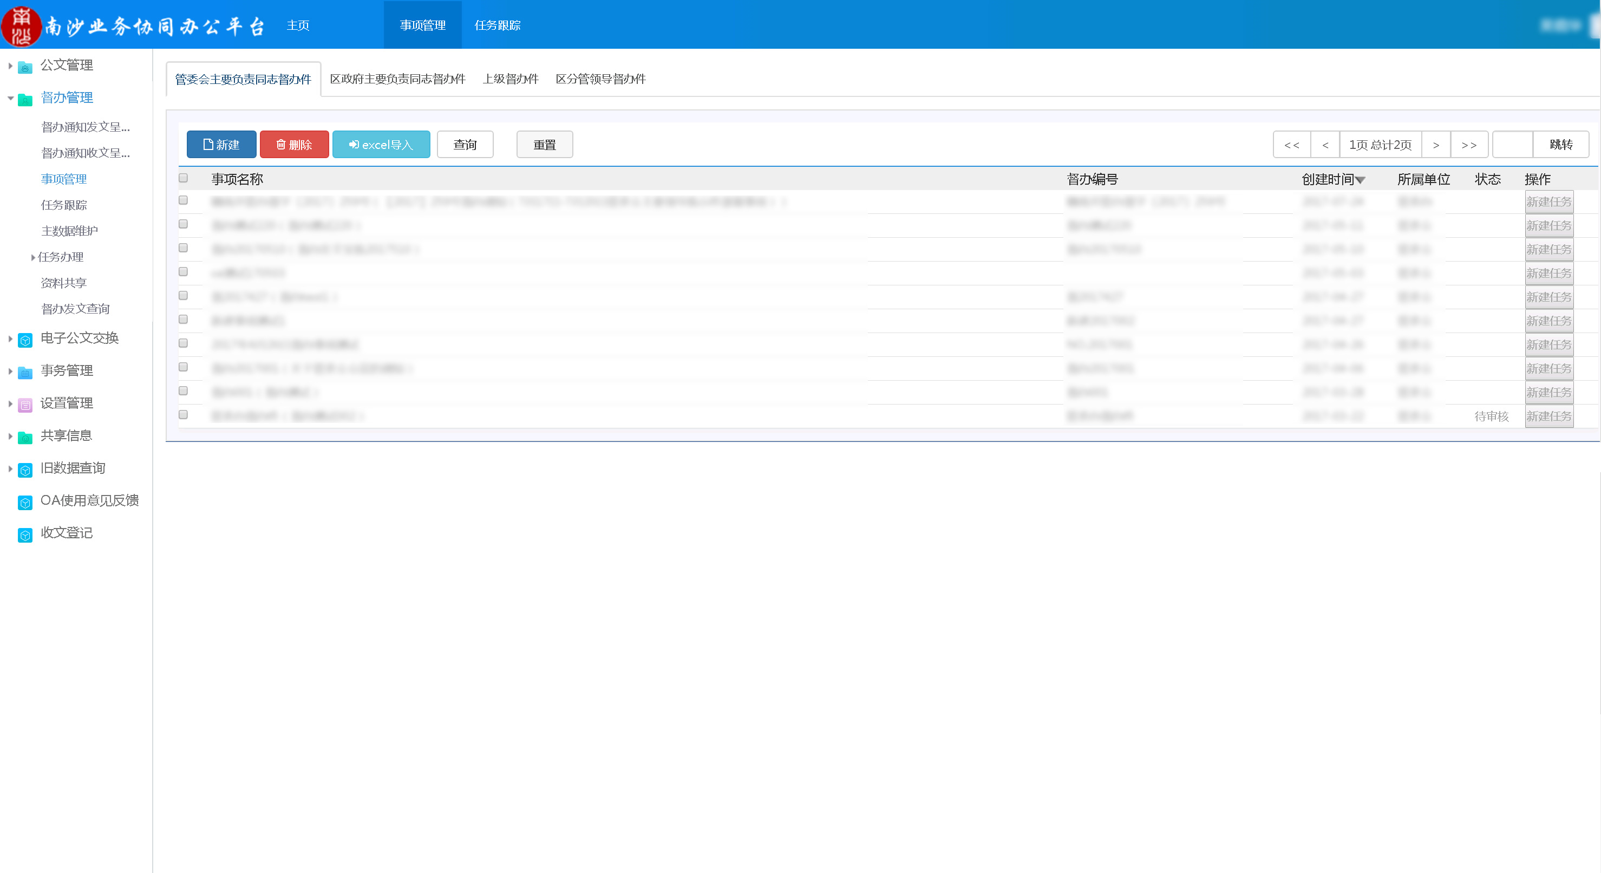Click 新建任务 in the 待审核 row

point(1549,416)
